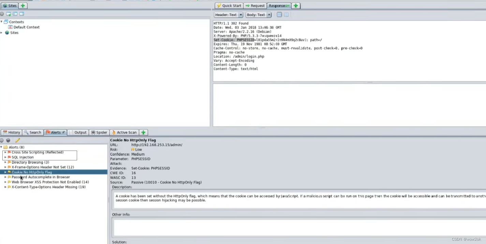
Task: Click the Alerts flag icon
Action: click(48, 132)
